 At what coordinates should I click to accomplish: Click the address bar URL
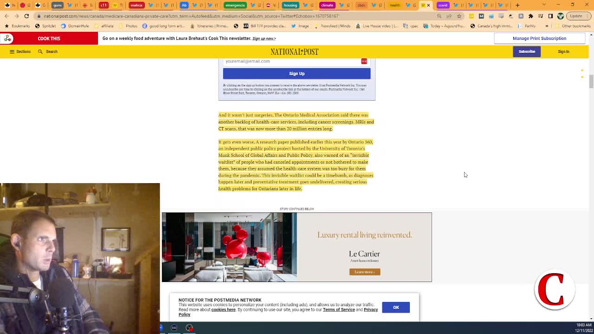coord(191,16)
